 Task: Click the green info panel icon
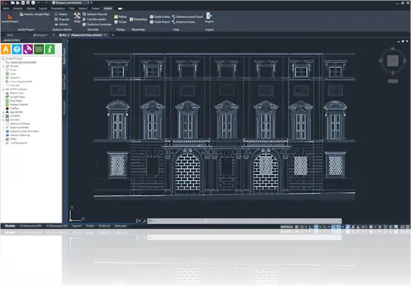click(50, 49)
